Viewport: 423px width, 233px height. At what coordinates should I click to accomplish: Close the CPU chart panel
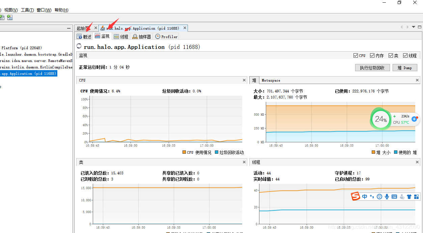coord(244,80)
